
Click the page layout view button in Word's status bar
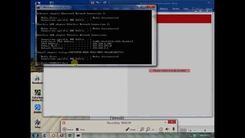click(183, 130)
